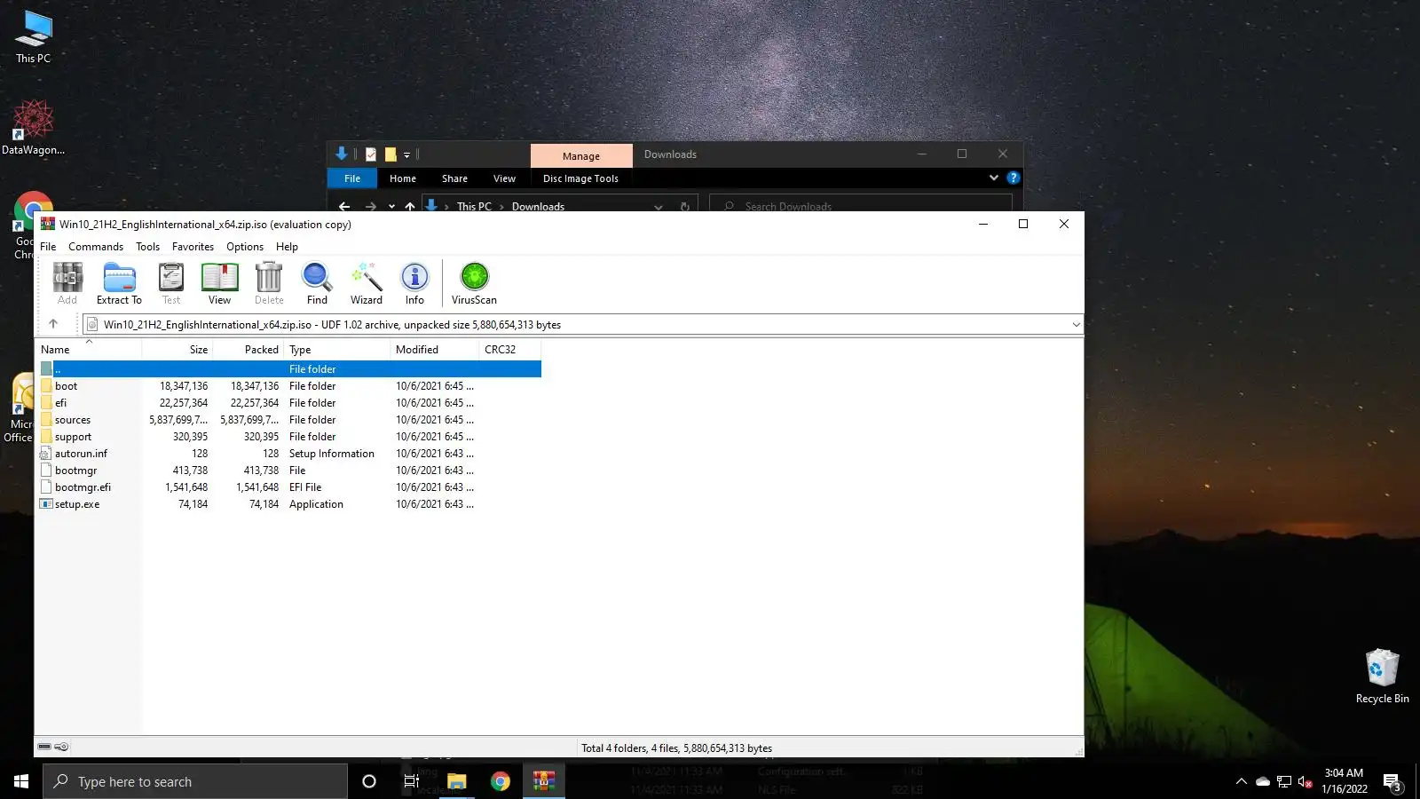This screenshot has width=1420, height=799.
Task: Open the Explorer help question-mark icon
Action: click(x=1013, y=178)
